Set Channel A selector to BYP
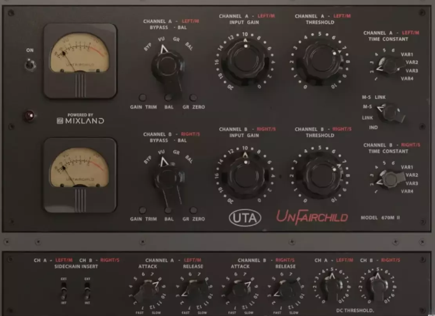This screenshot has width=435, height=316. click(148, 47)
